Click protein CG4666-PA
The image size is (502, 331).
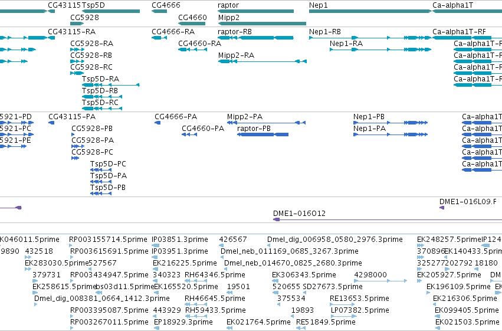(x=158, y=123)
